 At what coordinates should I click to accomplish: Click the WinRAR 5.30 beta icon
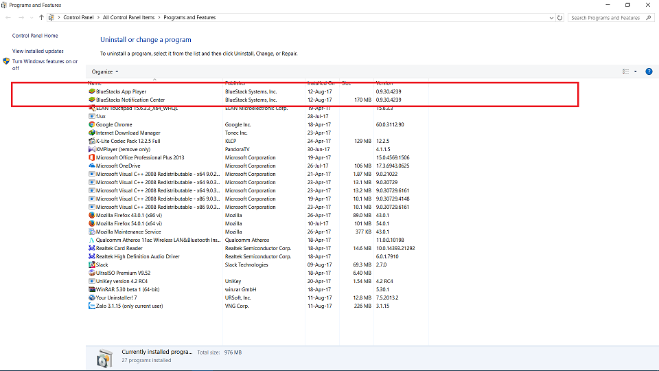point(92,289)
